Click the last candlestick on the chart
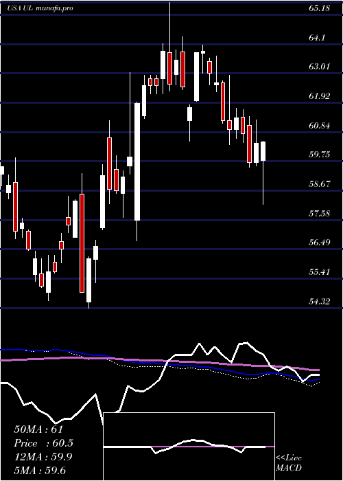Image resolution: width=343 pixels, height=481 pixels. click(x=263, y=151)
